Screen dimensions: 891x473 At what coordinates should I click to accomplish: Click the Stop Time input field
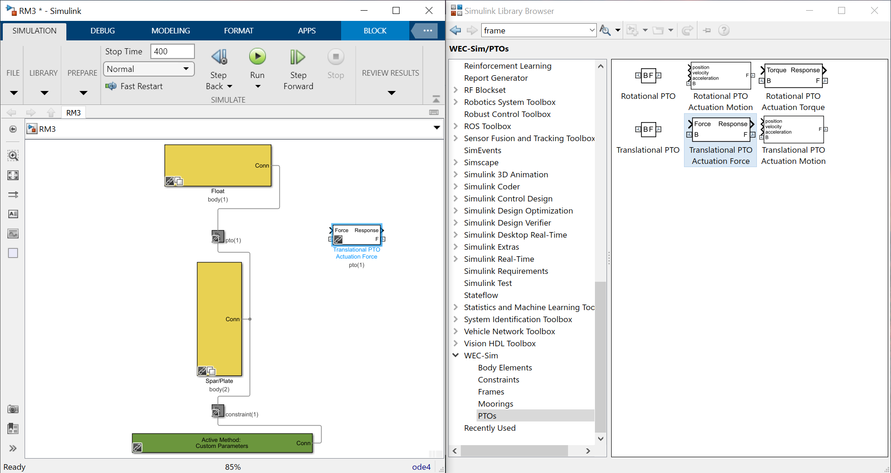pyautogui.click(x=172, y=52)
